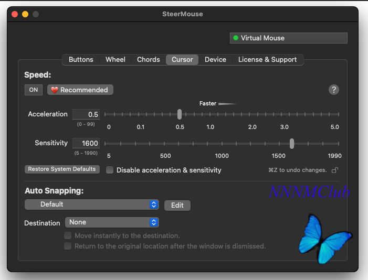Image resolution: width=368 pixels, height=280 pixels.
Task: Toggle the speed ON button
Action: tap(34, 90)
